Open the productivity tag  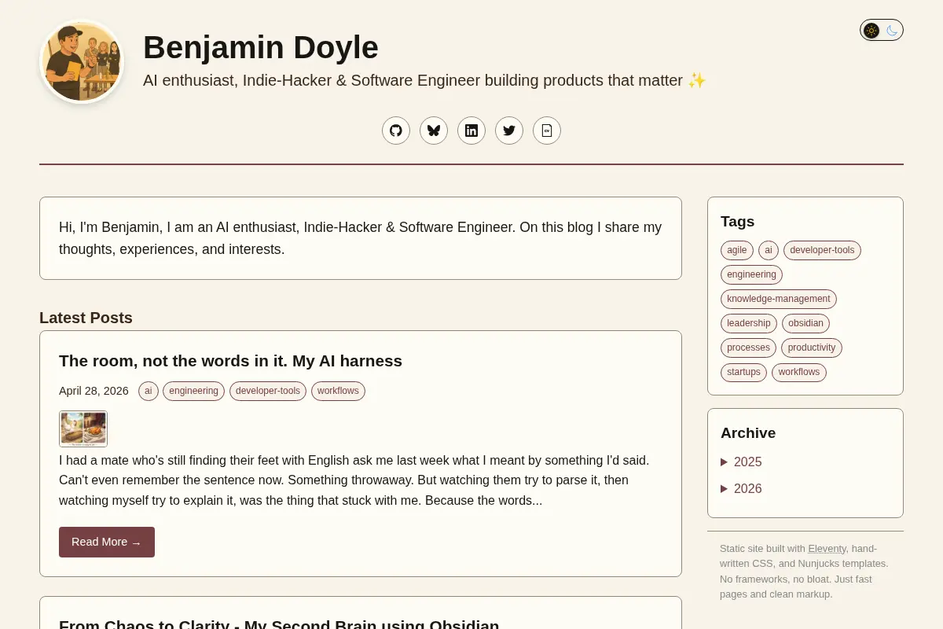[812, 348]
